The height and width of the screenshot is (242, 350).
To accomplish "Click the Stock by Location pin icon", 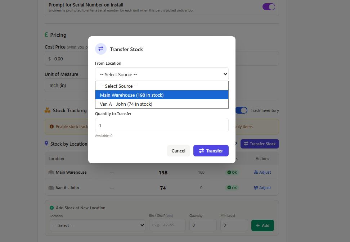I will (46, 143).
